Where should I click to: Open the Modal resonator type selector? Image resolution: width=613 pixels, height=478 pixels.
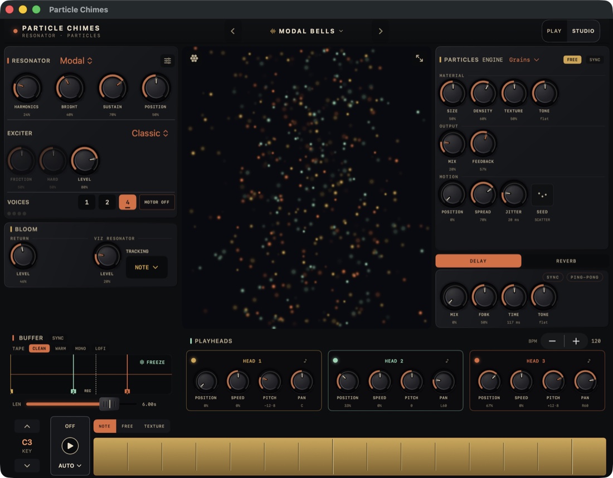point(76,61)
